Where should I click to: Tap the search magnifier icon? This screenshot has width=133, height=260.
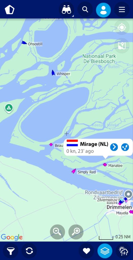[x=85, y=9]
